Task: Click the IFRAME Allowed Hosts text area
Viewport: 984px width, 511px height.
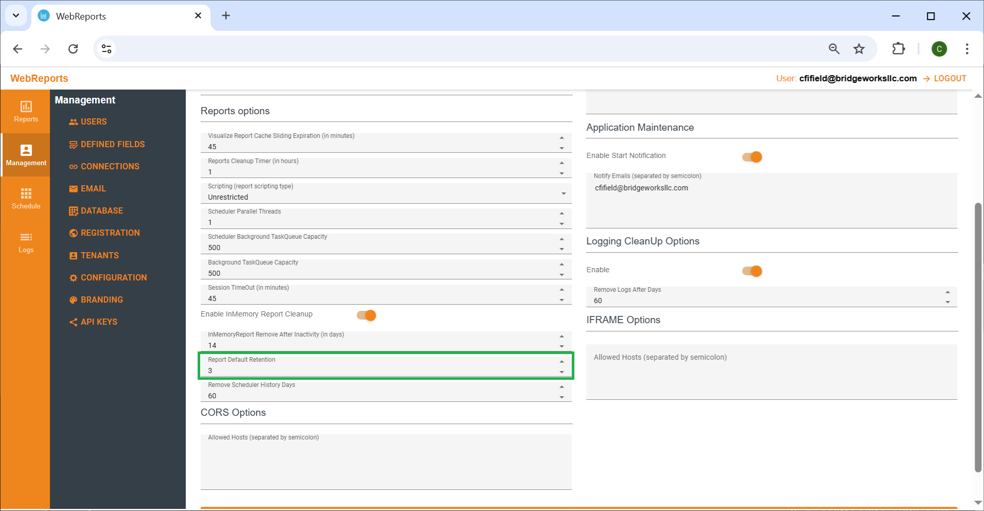Action: (x=771, y=372)
